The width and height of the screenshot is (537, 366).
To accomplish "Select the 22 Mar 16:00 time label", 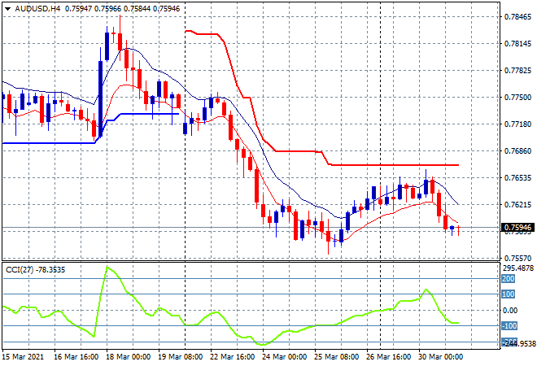I will click(x=234, y=357).
